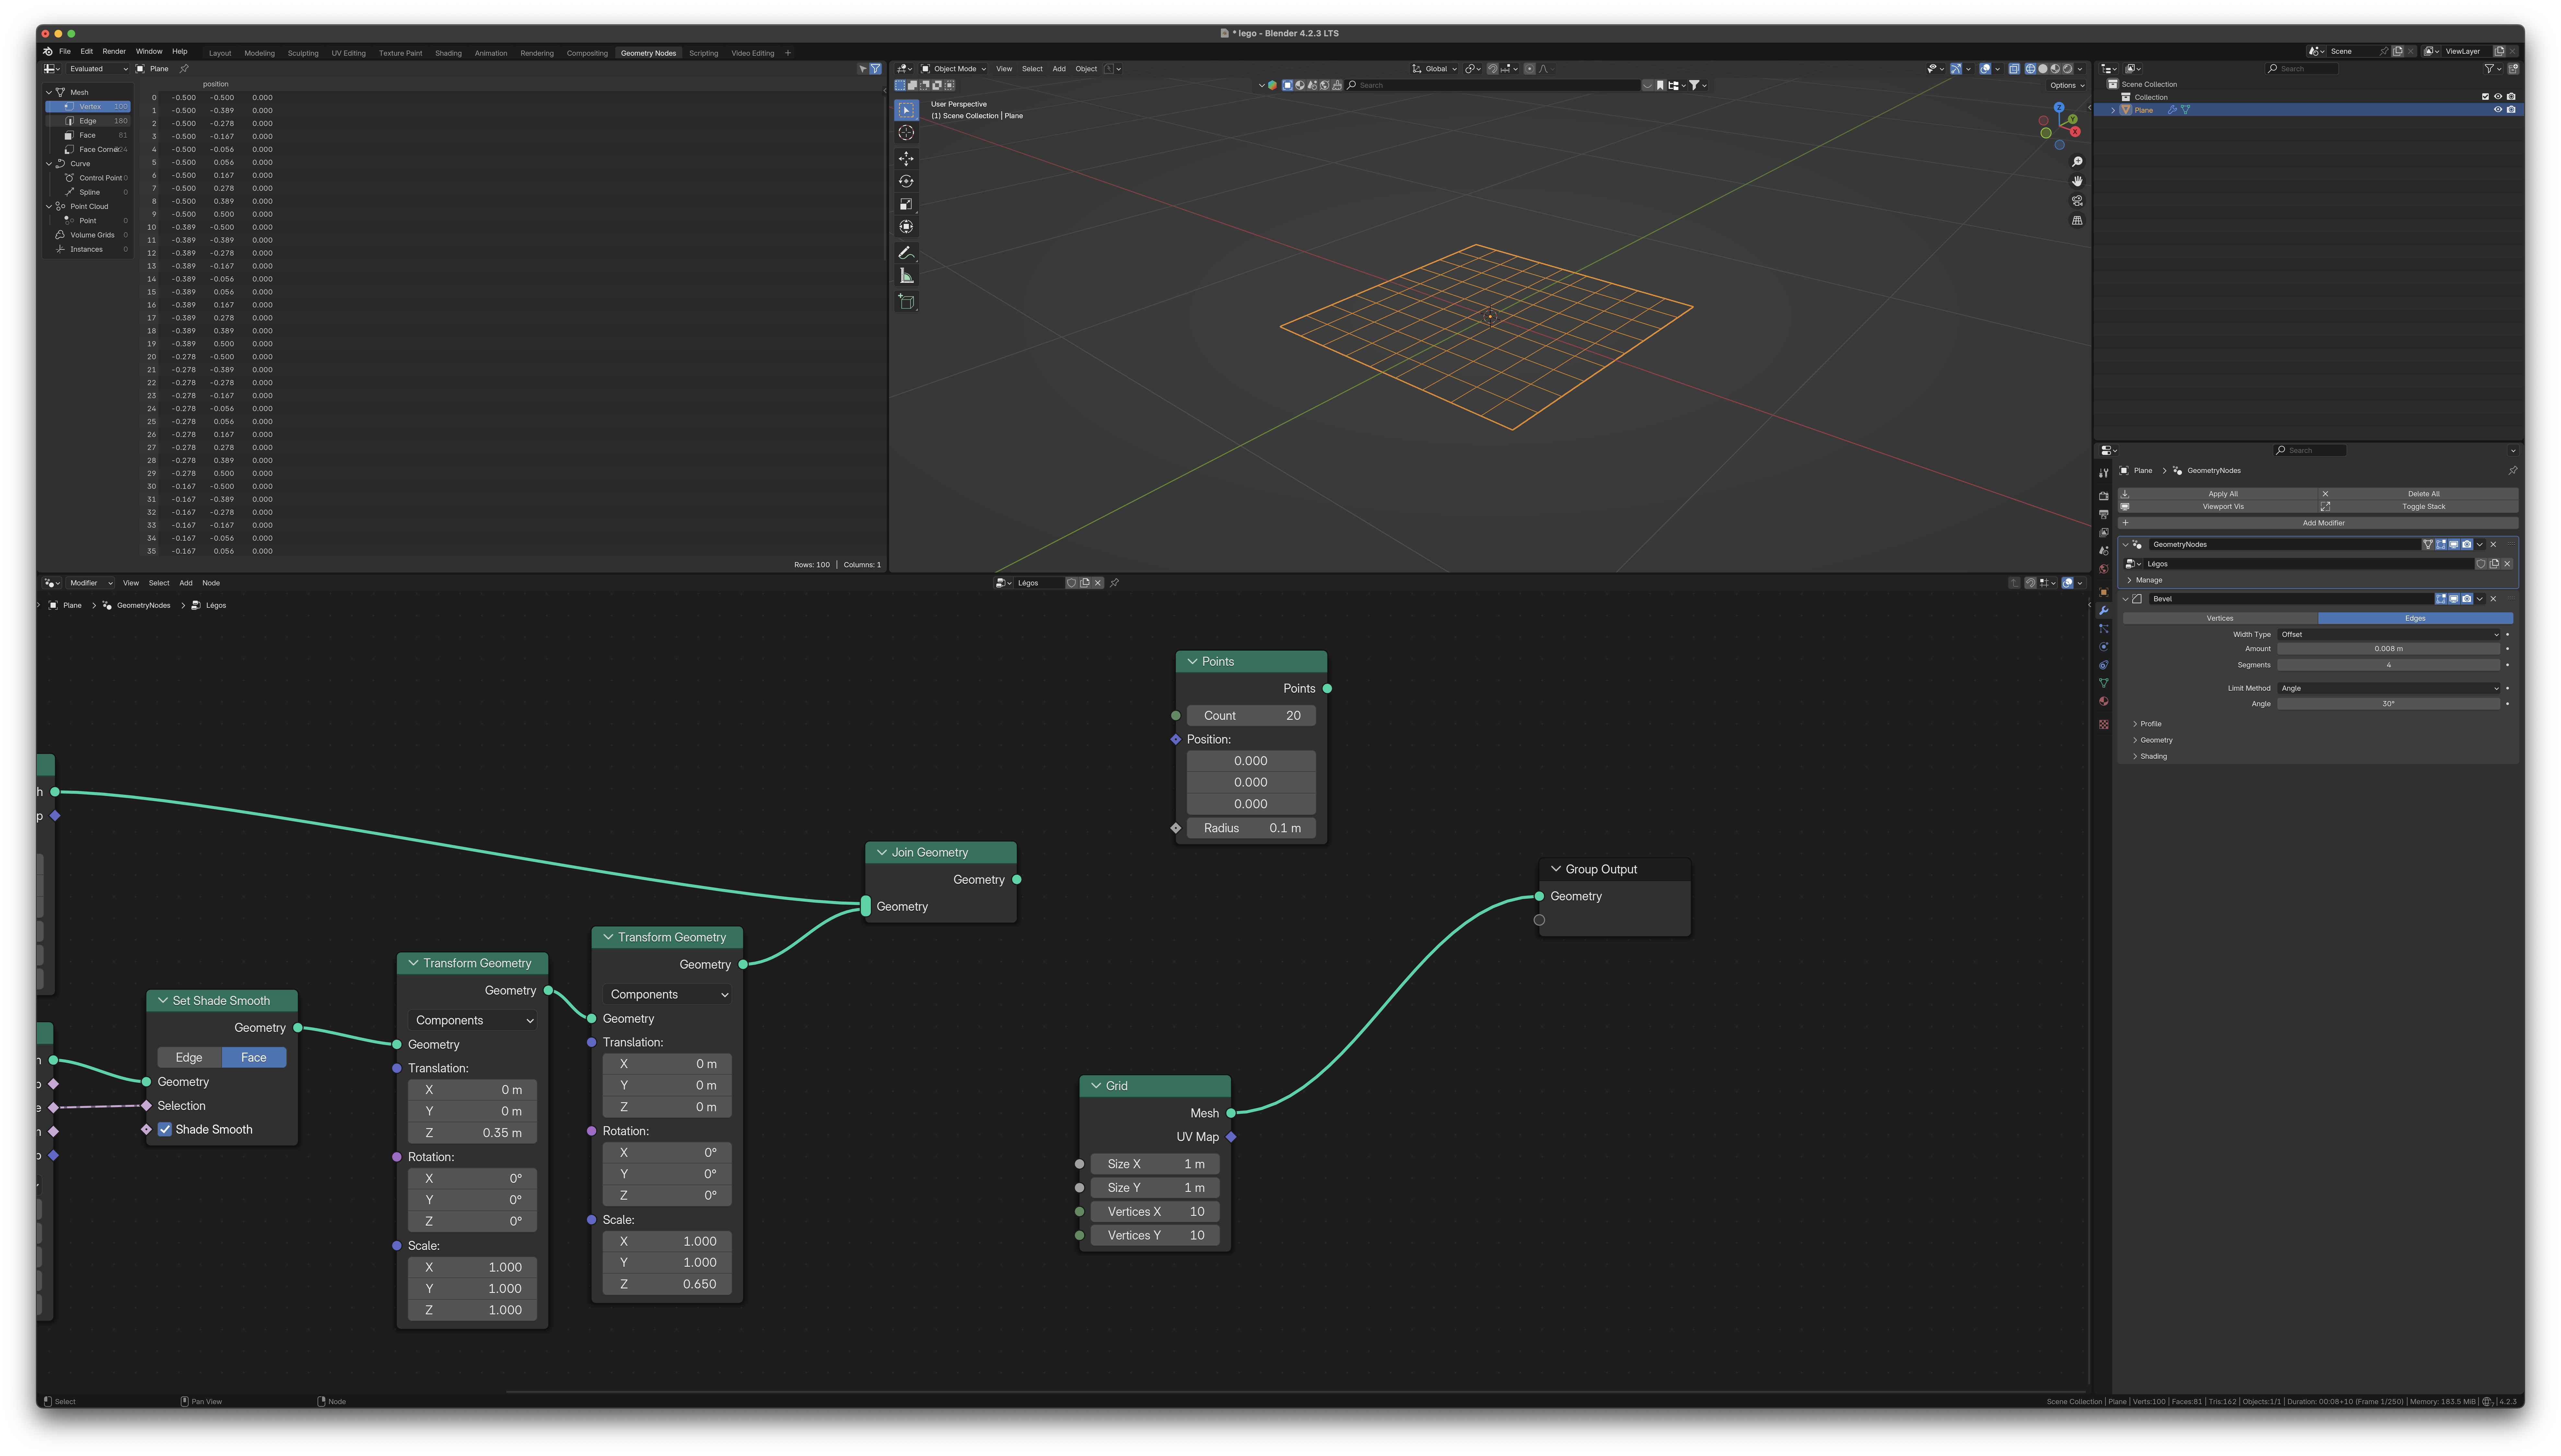Click the Add Modifier button
Image resolution: width=2561 pixels, height=1456 pixels.
(x=2318, y=523)
